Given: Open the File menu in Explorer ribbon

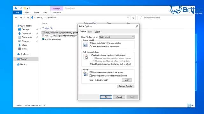Looking at the screenshot, I should point(18,13).
